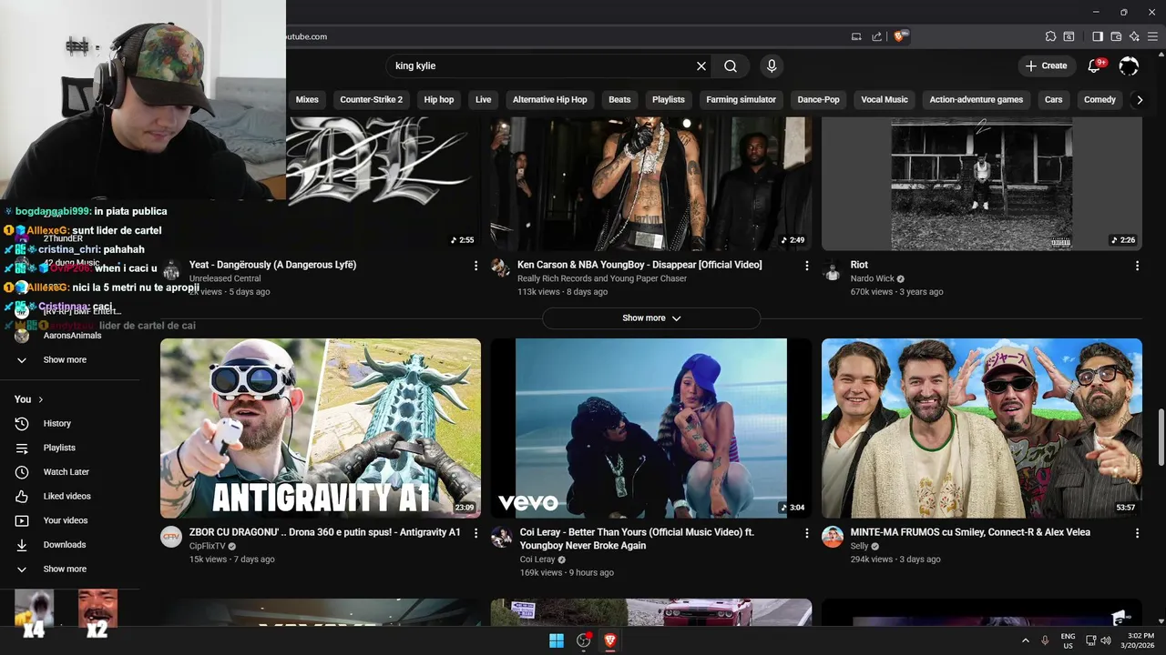Open the Brave Wallet icon
1166x655 pixels.
[x=1116, y=36]
